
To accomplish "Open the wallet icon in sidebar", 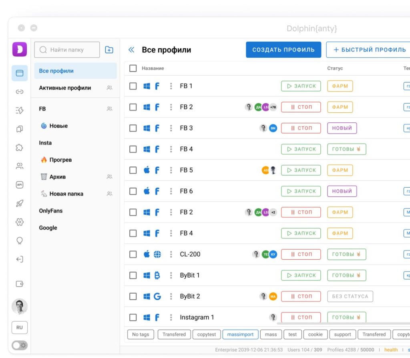I will point(20,284).
